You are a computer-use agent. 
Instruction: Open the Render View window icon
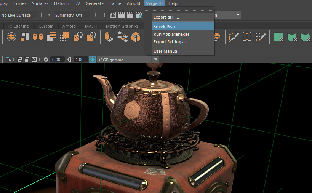pos(113,15)
